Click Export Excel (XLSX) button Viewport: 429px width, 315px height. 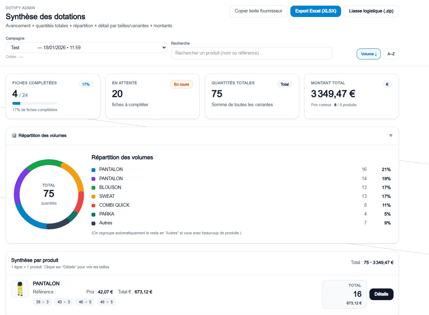(x=316, y=11)
